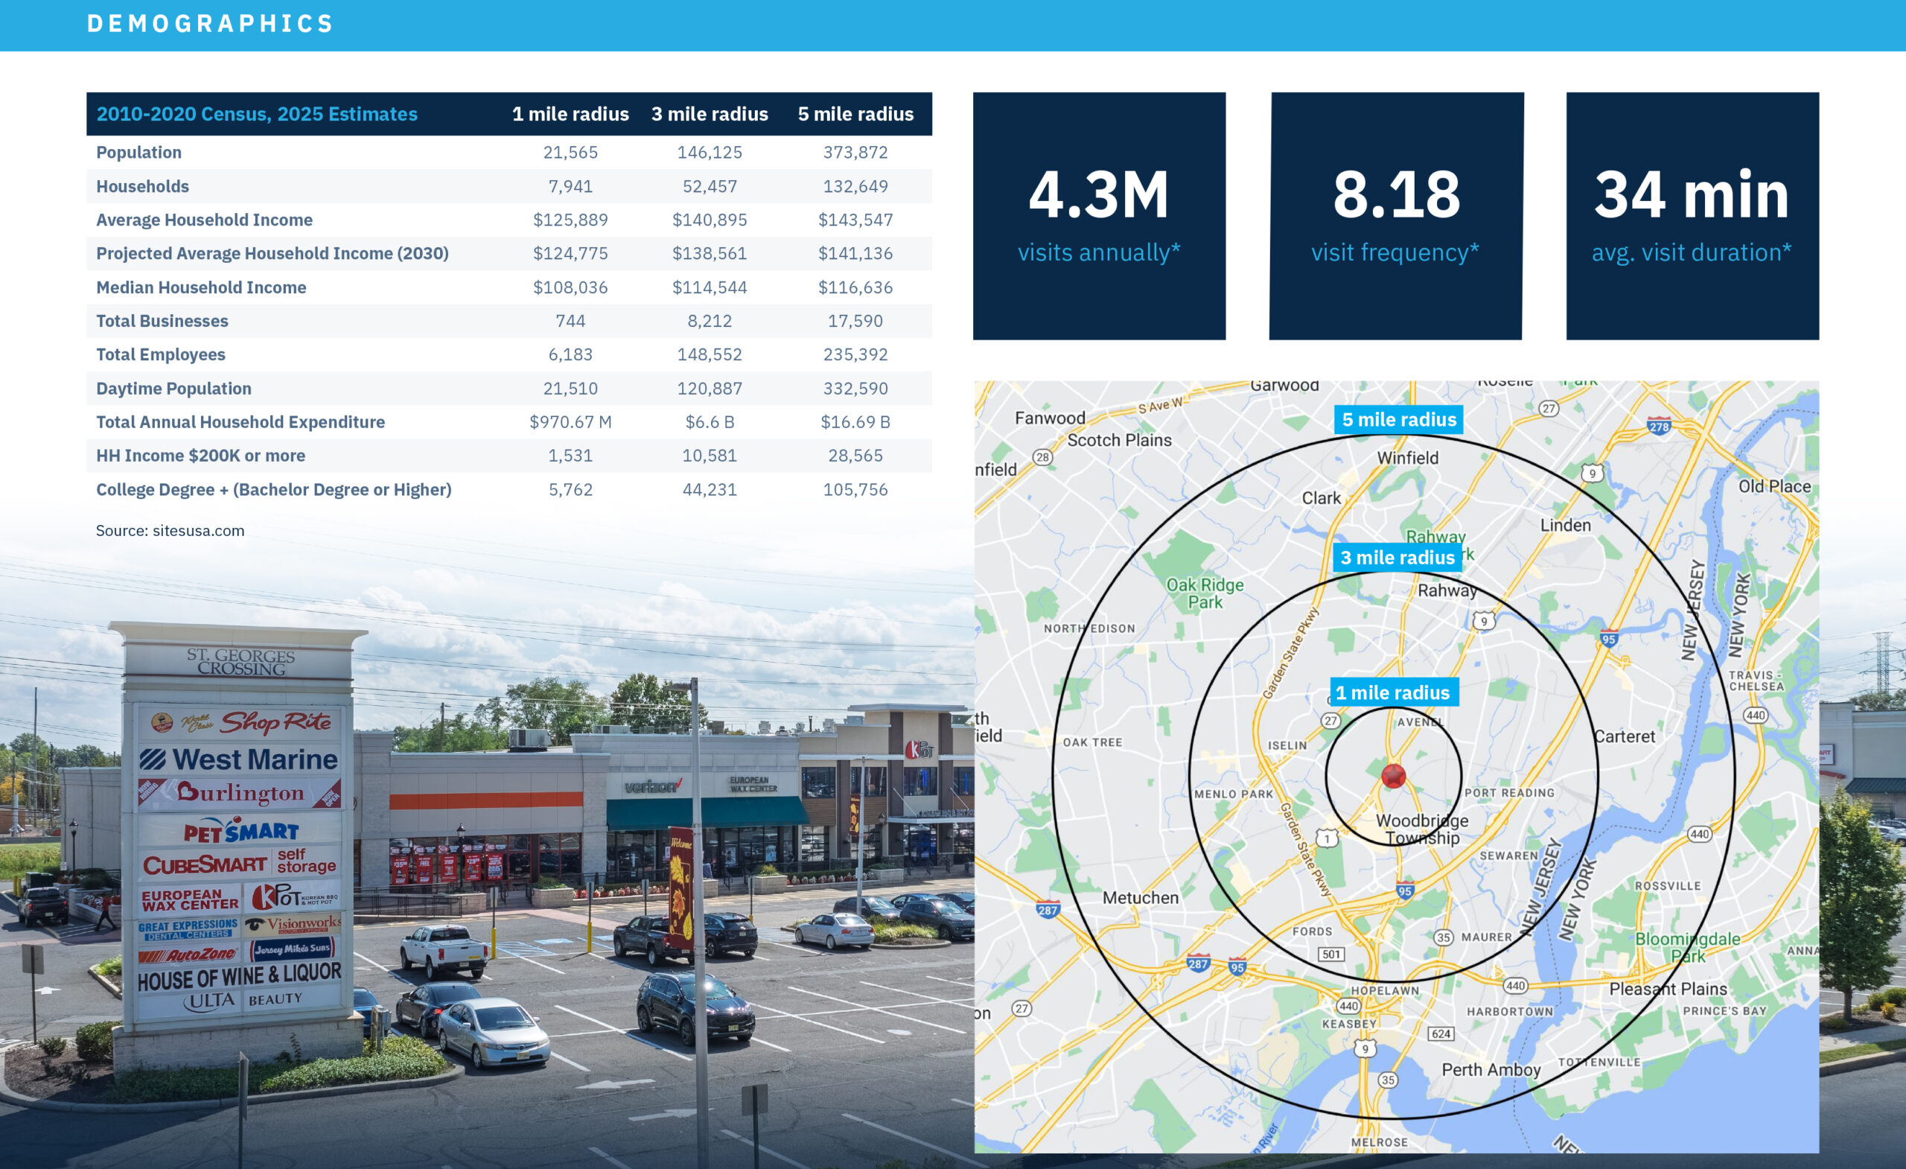Click the red location pin on map
Viewport: 1906px width, 1169px height.
pos(1393,775)
